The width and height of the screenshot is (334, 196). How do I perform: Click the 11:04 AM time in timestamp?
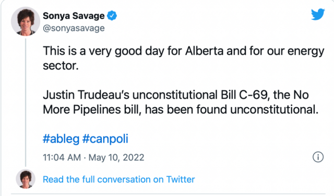(62, 158)
